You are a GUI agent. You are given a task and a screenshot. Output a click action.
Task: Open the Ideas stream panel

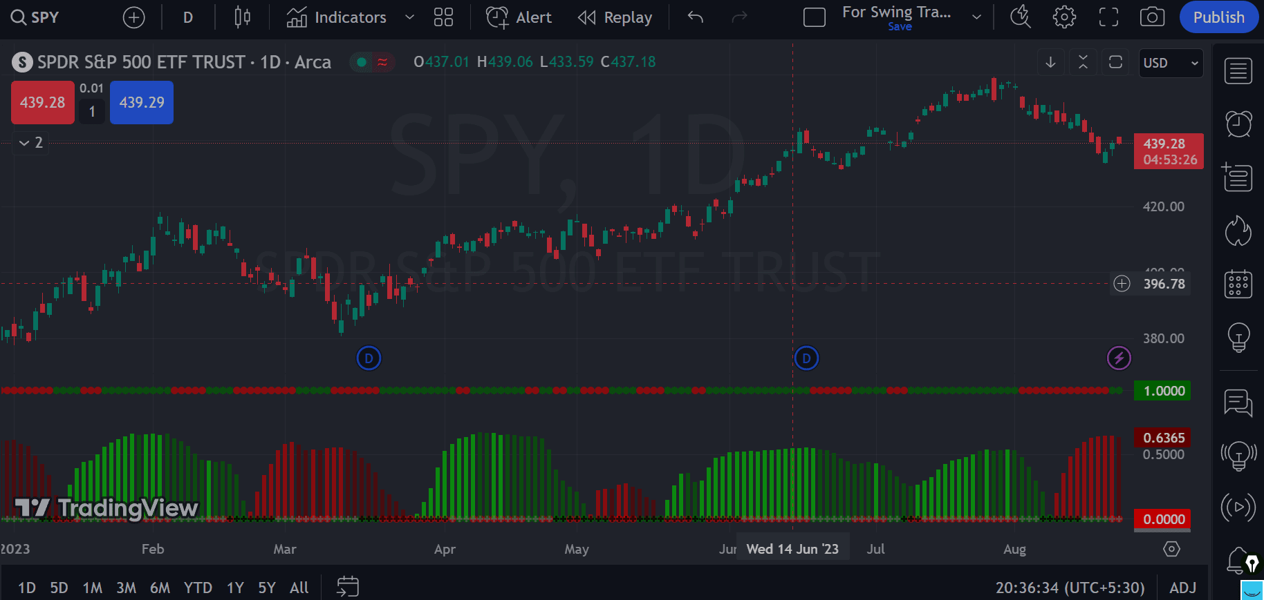tap(1238, 456)
